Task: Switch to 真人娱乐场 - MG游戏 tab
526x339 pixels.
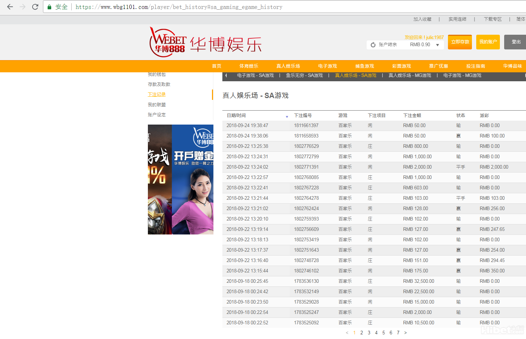Action: pos(410,76)
